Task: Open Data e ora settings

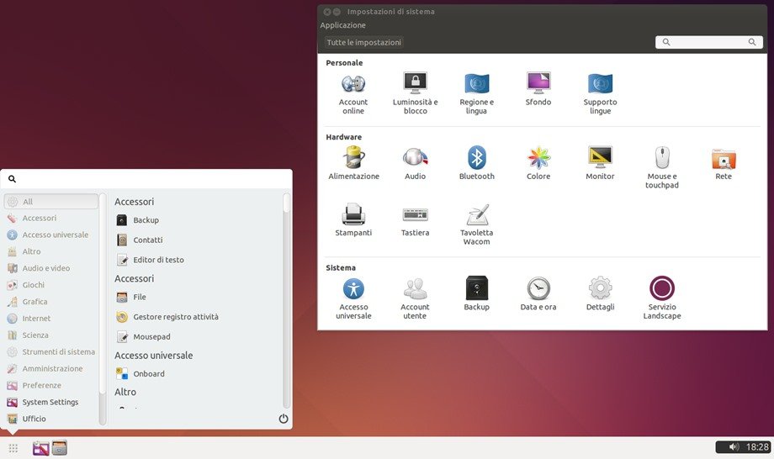Action: click(538, 289)
